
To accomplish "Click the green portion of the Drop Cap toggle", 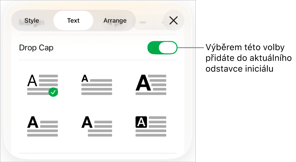I will (153, 48).
